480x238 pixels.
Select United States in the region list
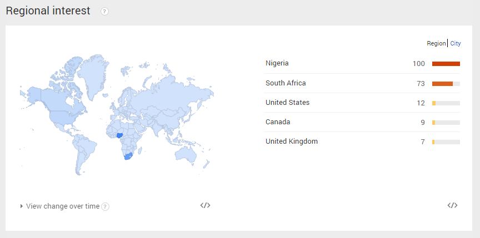point(287,103)
